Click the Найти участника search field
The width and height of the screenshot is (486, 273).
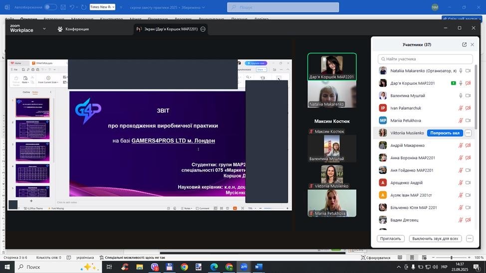click(424, 59)
